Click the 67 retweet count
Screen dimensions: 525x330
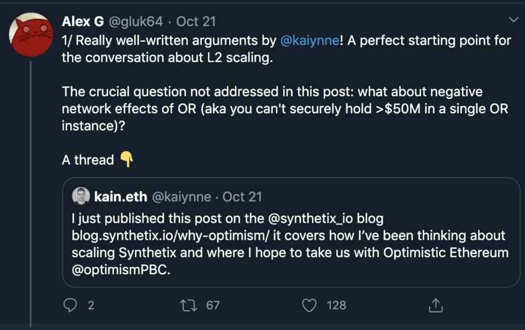click(213, 305)
